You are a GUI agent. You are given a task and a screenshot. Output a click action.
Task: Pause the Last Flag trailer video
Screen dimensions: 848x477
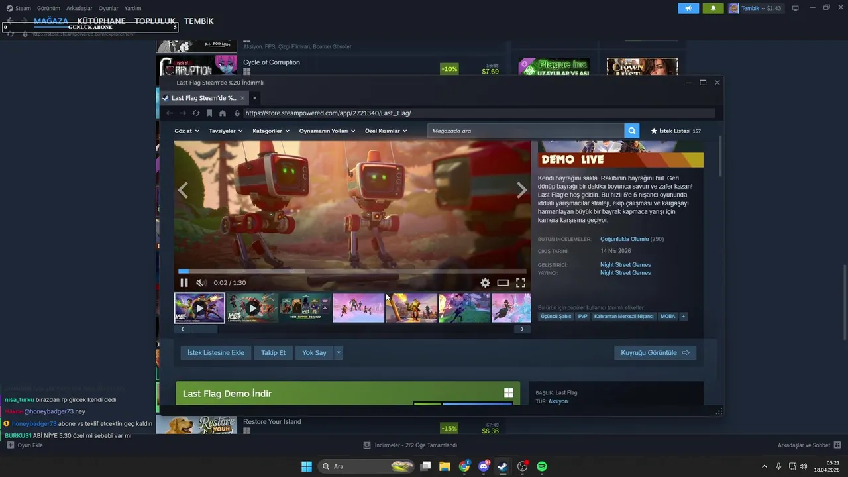coord(184,283)
